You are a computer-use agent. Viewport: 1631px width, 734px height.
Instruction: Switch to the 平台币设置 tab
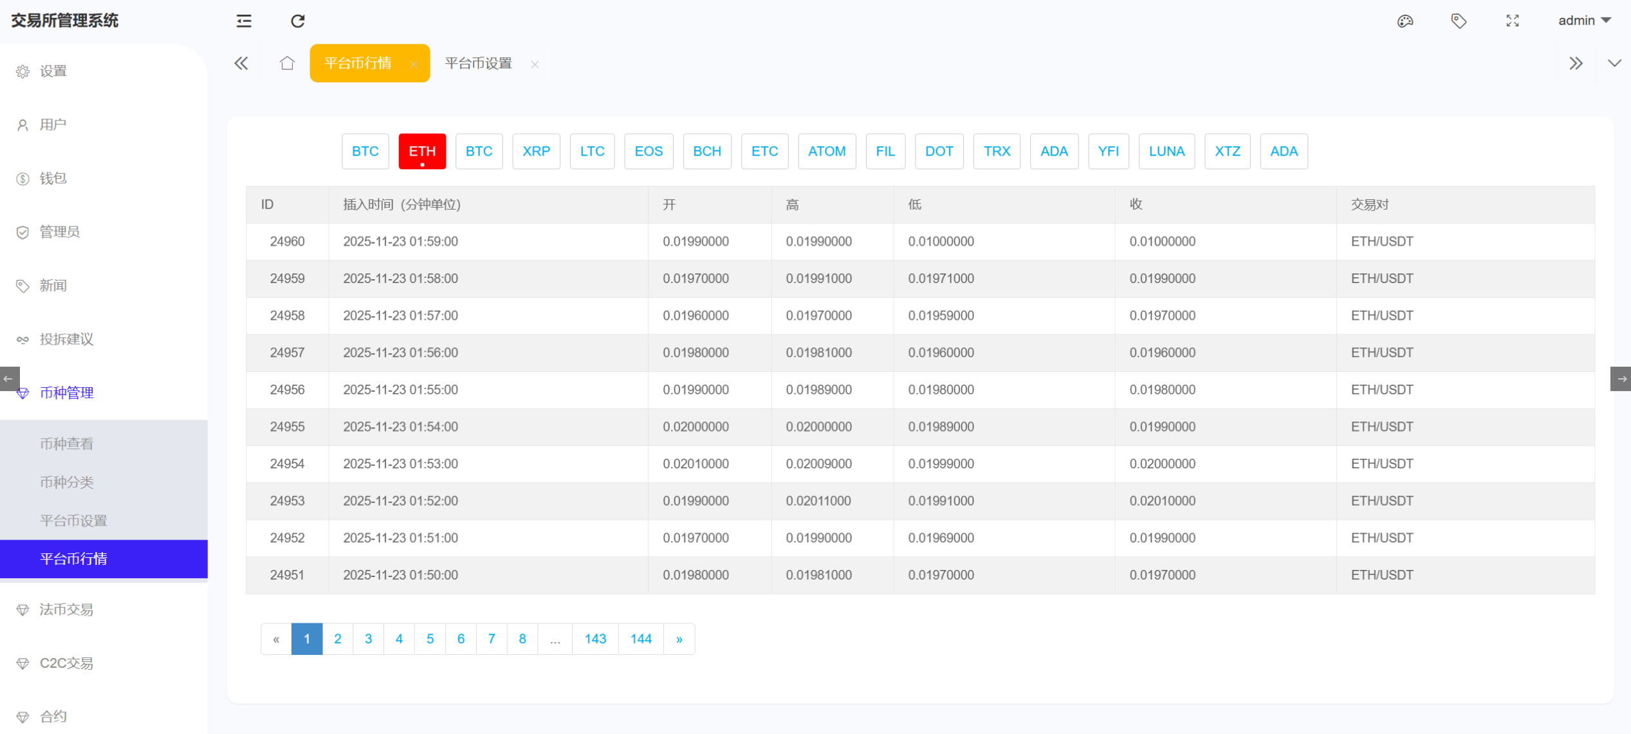pos(477,62)
